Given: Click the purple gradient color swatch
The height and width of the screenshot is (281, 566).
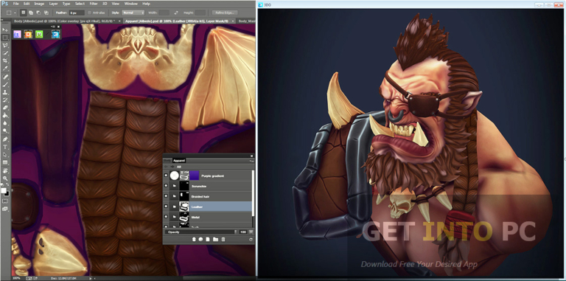Looking at the screenshot, I should tap(195, 176).
